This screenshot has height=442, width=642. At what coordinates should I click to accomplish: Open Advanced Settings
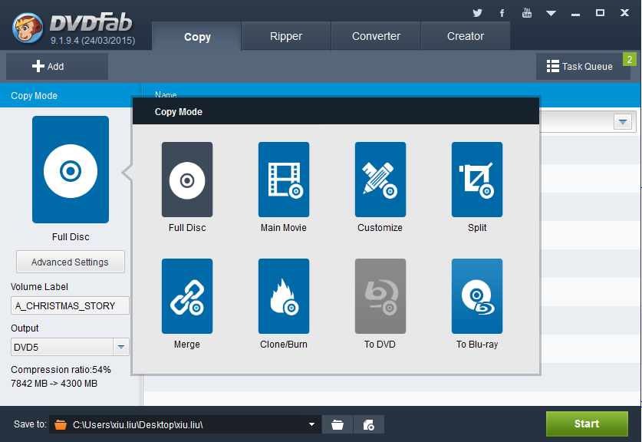coord(71,262)
